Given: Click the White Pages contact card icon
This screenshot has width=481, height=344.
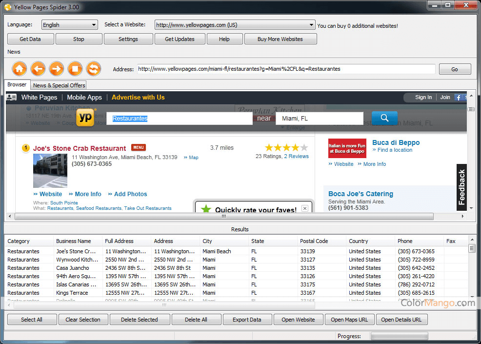Looking at the screenshot, I should pyautogui.click(x=12, y=97).
